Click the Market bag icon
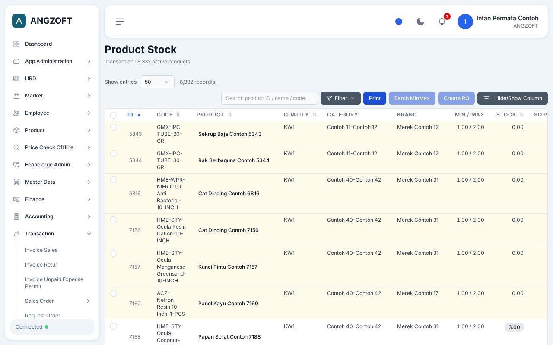This screenshot has width=553, height=345. (x=16, y=96)
